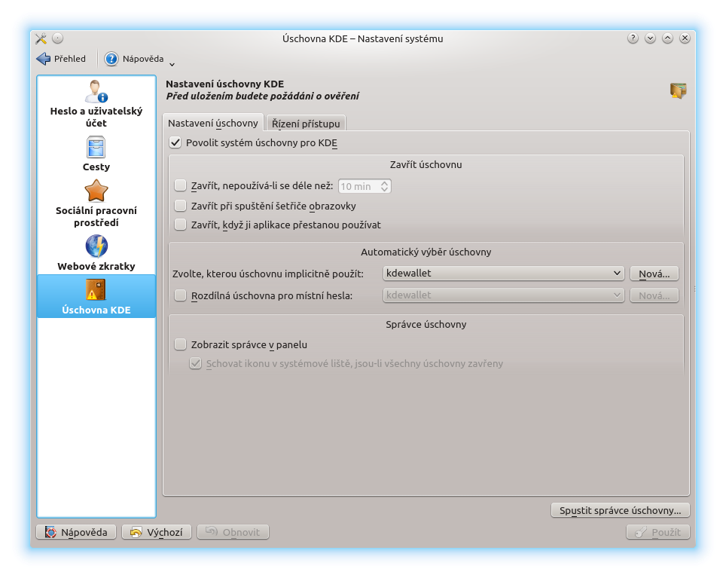Switch to Řízení přístupu tab
The height and width of the screenshot is (578, 726).
(x=306, y=124)
